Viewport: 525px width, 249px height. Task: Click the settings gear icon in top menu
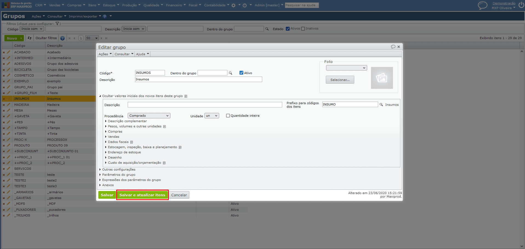click(x=233, y=5)
